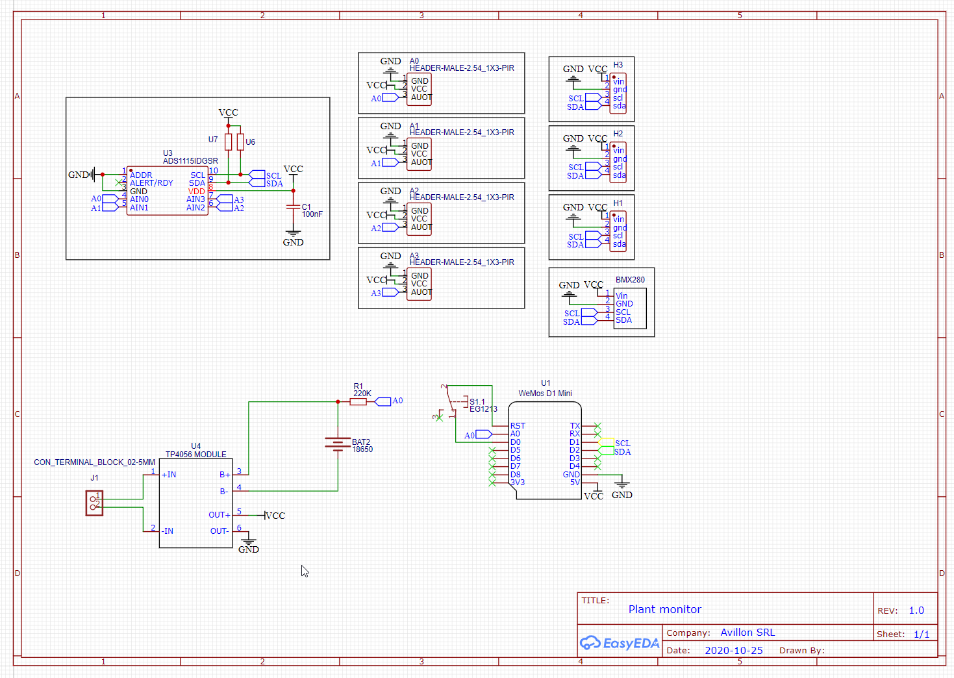Click the '+IN' pin label on TP4056

tap(169, 475)
